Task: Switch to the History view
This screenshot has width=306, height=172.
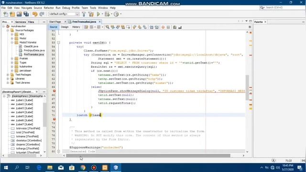Action: (76, 27)
